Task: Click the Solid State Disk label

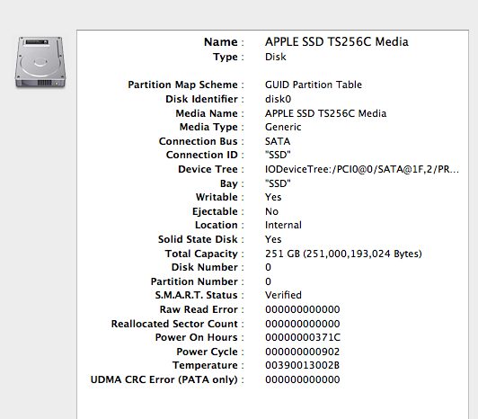Action: 198,239
